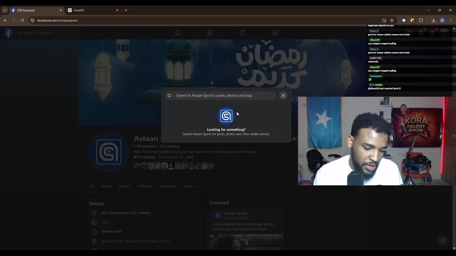The image size is (456, 256).
Task: Open Astaan Sports name in Featured post
Action: pyautogui.click(x=235, y=213)
